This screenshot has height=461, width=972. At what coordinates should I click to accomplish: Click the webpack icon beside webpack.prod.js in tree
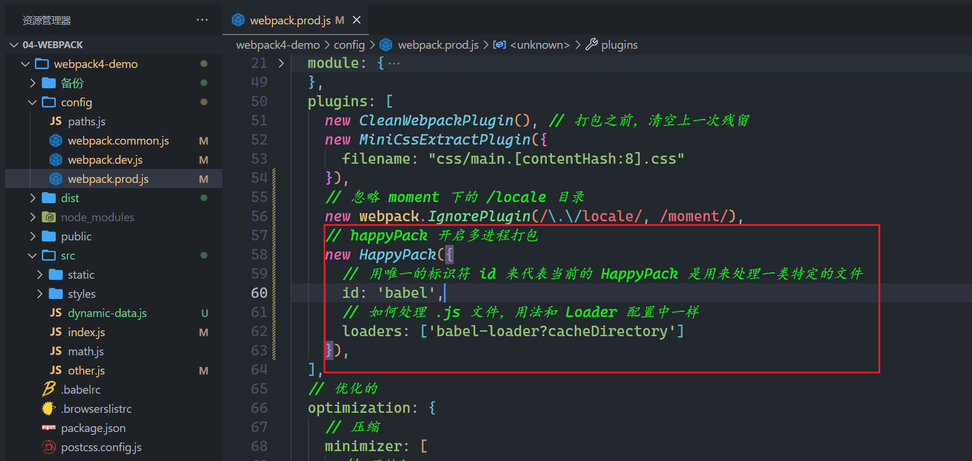tap(56, 179)
